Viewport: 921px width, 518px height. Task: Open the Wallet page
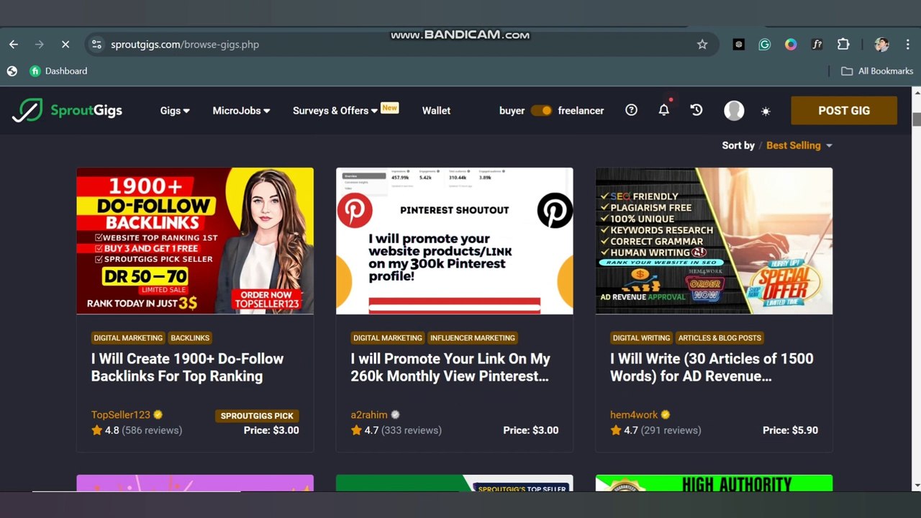[436, 111]
